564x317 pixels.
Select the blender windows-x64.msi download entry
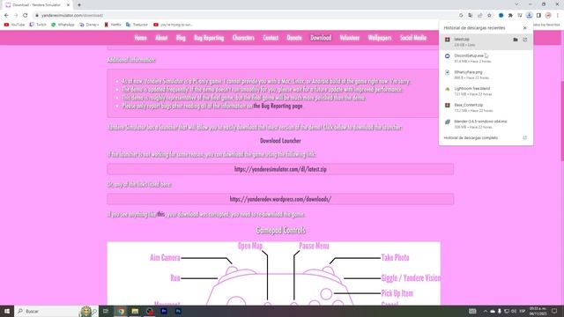486,124
